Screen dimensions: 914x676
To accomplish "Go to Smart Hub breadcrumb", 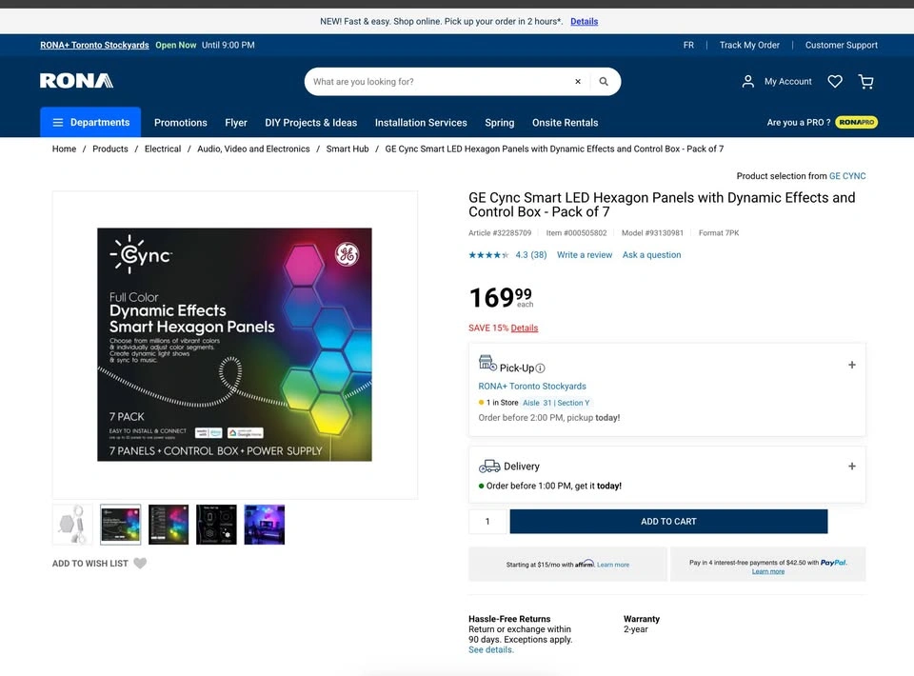I will [348, 149].
